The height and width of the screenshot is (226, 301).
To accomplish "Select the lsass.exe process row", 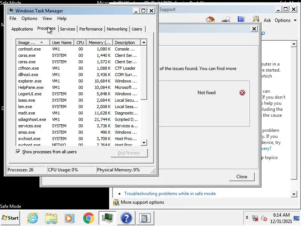I will pyautogui.click(x=79, y=100).
